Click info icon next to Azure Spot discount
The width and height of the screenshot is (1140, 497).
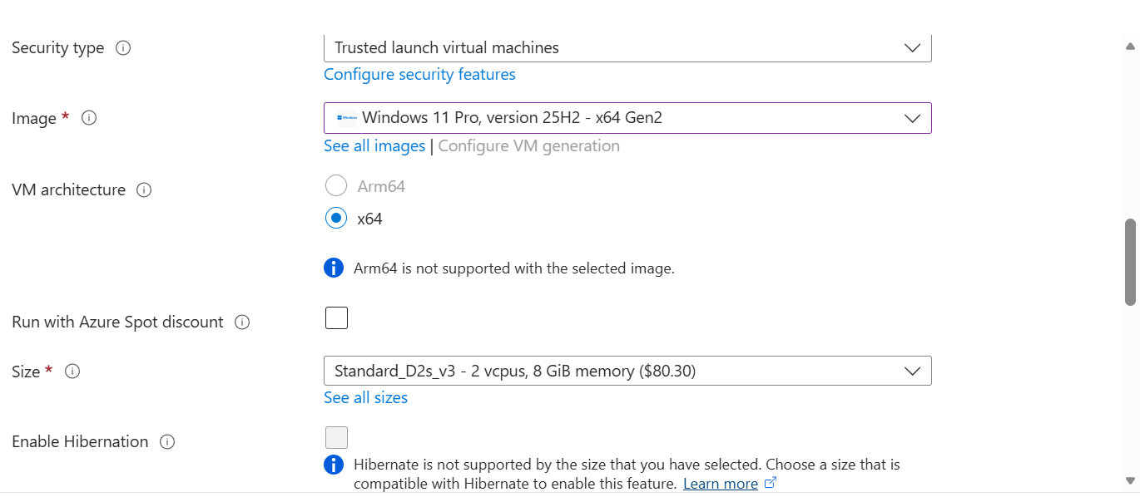(242, 322)
